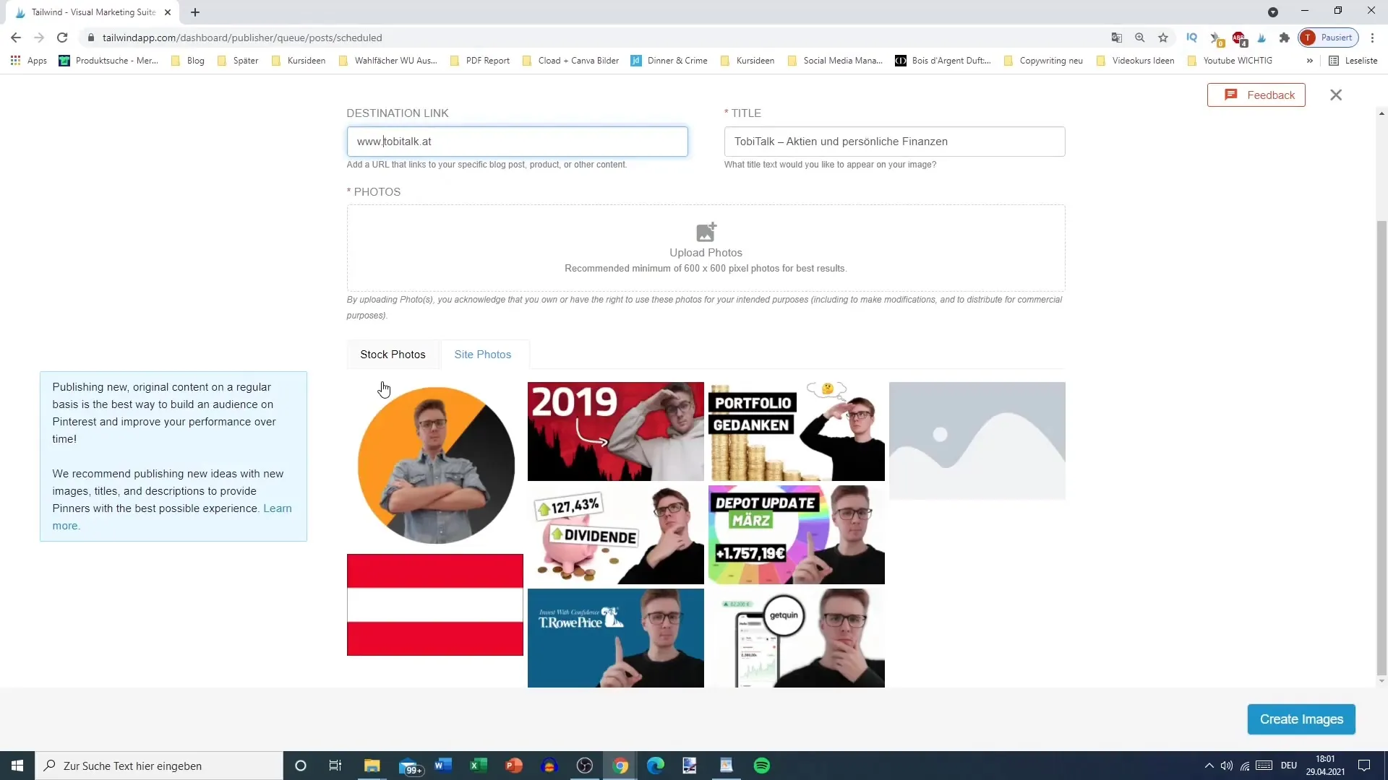Click the Create Images button
This screenshot has height=780, width=1388.
point(1301,719)
